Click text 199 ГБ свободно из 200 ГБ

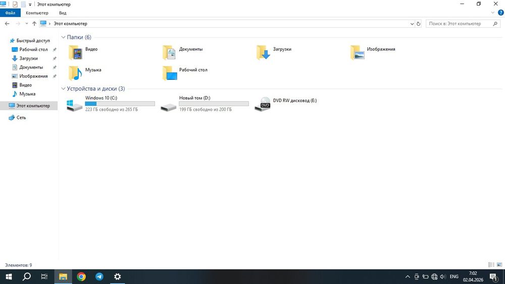click(x=206, y=110)
